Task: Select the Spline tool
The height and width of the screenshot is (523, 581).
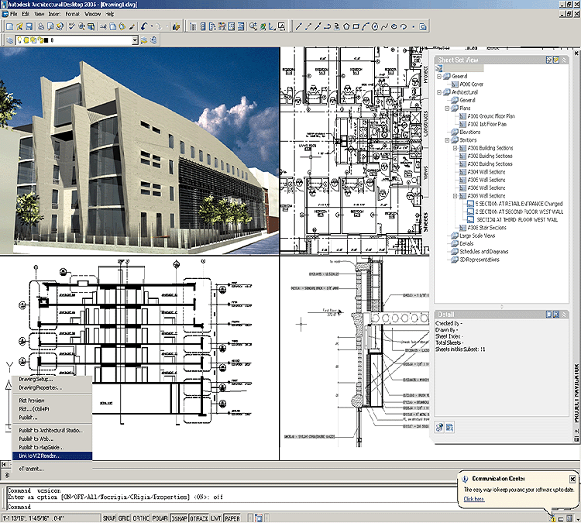Action: pyautogui.click(x=384, y=26)
